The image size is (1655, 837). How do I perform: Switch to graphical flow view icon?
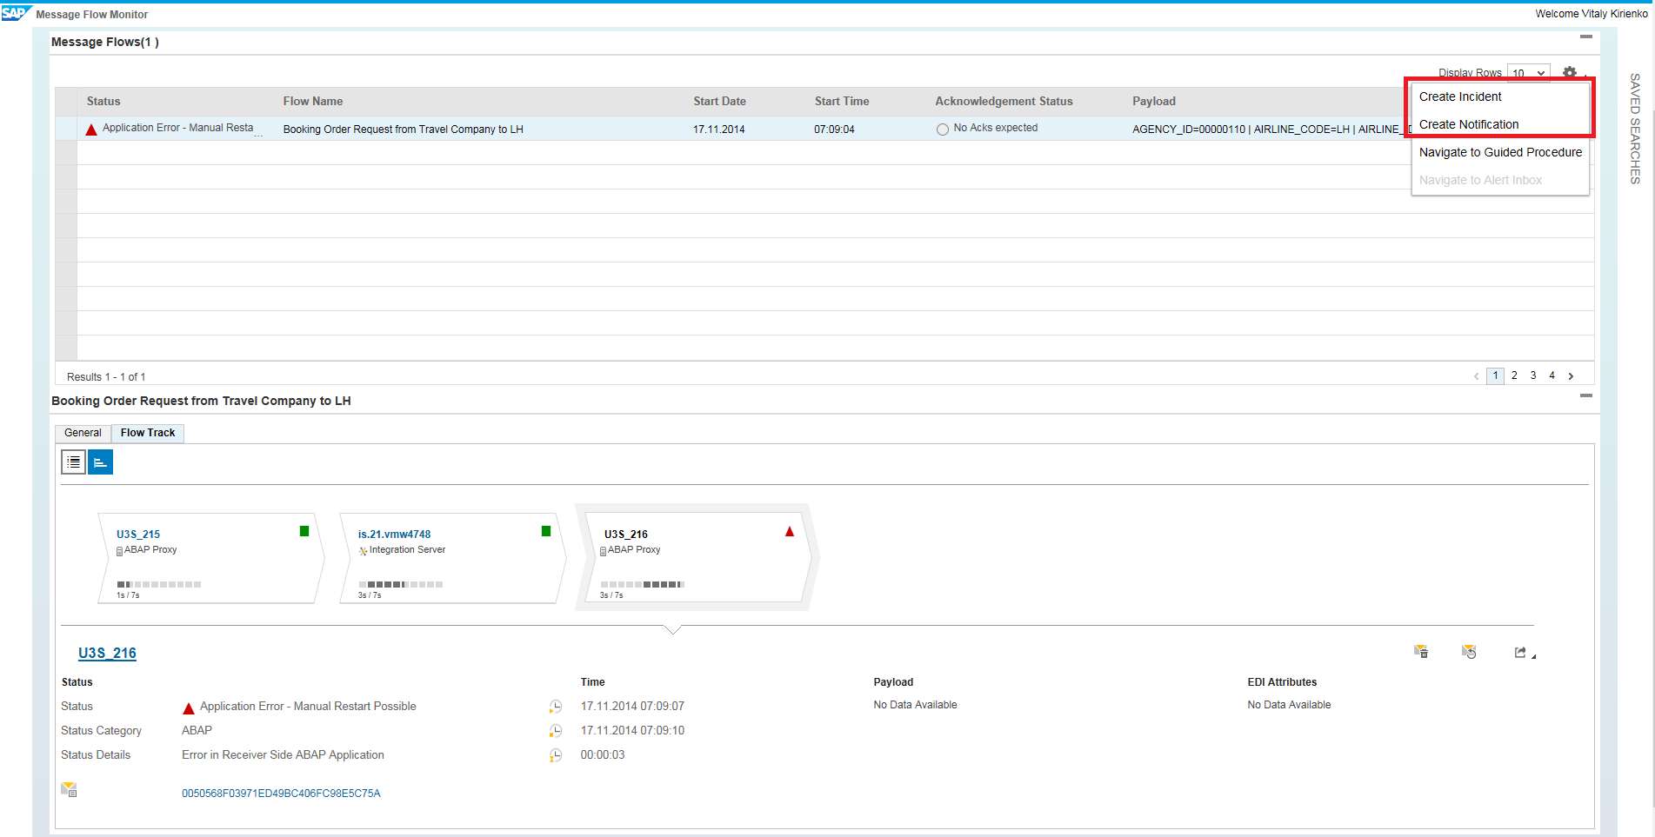click(x=101, y=462)
